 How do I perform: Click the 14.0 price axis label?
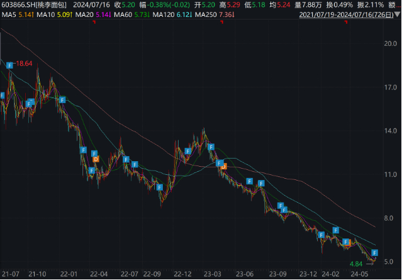(390, 131)
